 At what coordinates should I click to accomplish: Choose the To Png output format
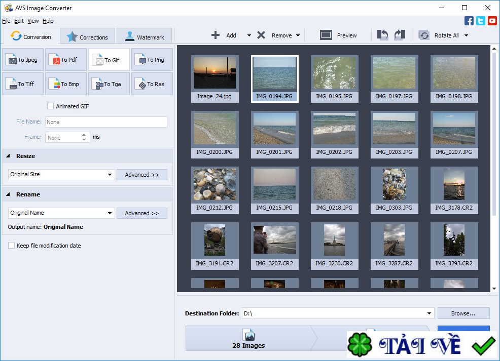click(x=152, y=59)
